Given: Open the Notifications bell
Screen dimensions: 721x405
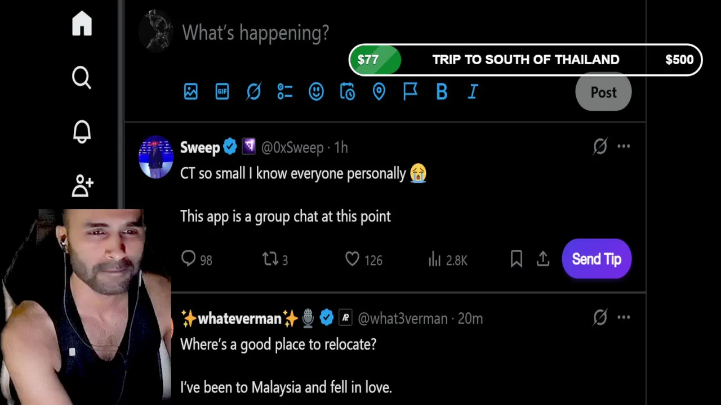Looking at the screenshot, I should (82, 132).
